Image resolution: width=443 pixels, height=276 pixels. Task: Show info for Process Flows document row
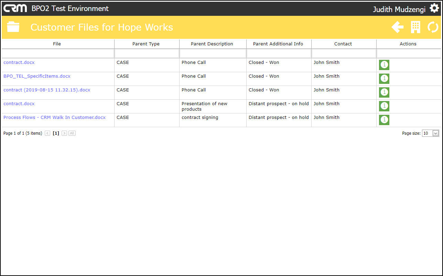pyautogui.click(x=384, y=120)
